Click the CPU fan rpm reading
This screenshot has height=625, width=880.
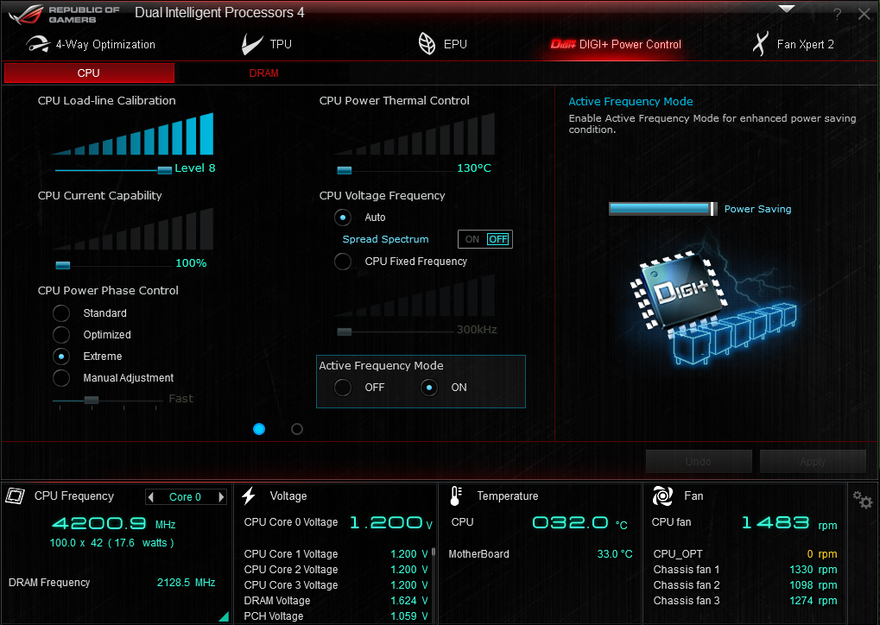click(789, 523)
